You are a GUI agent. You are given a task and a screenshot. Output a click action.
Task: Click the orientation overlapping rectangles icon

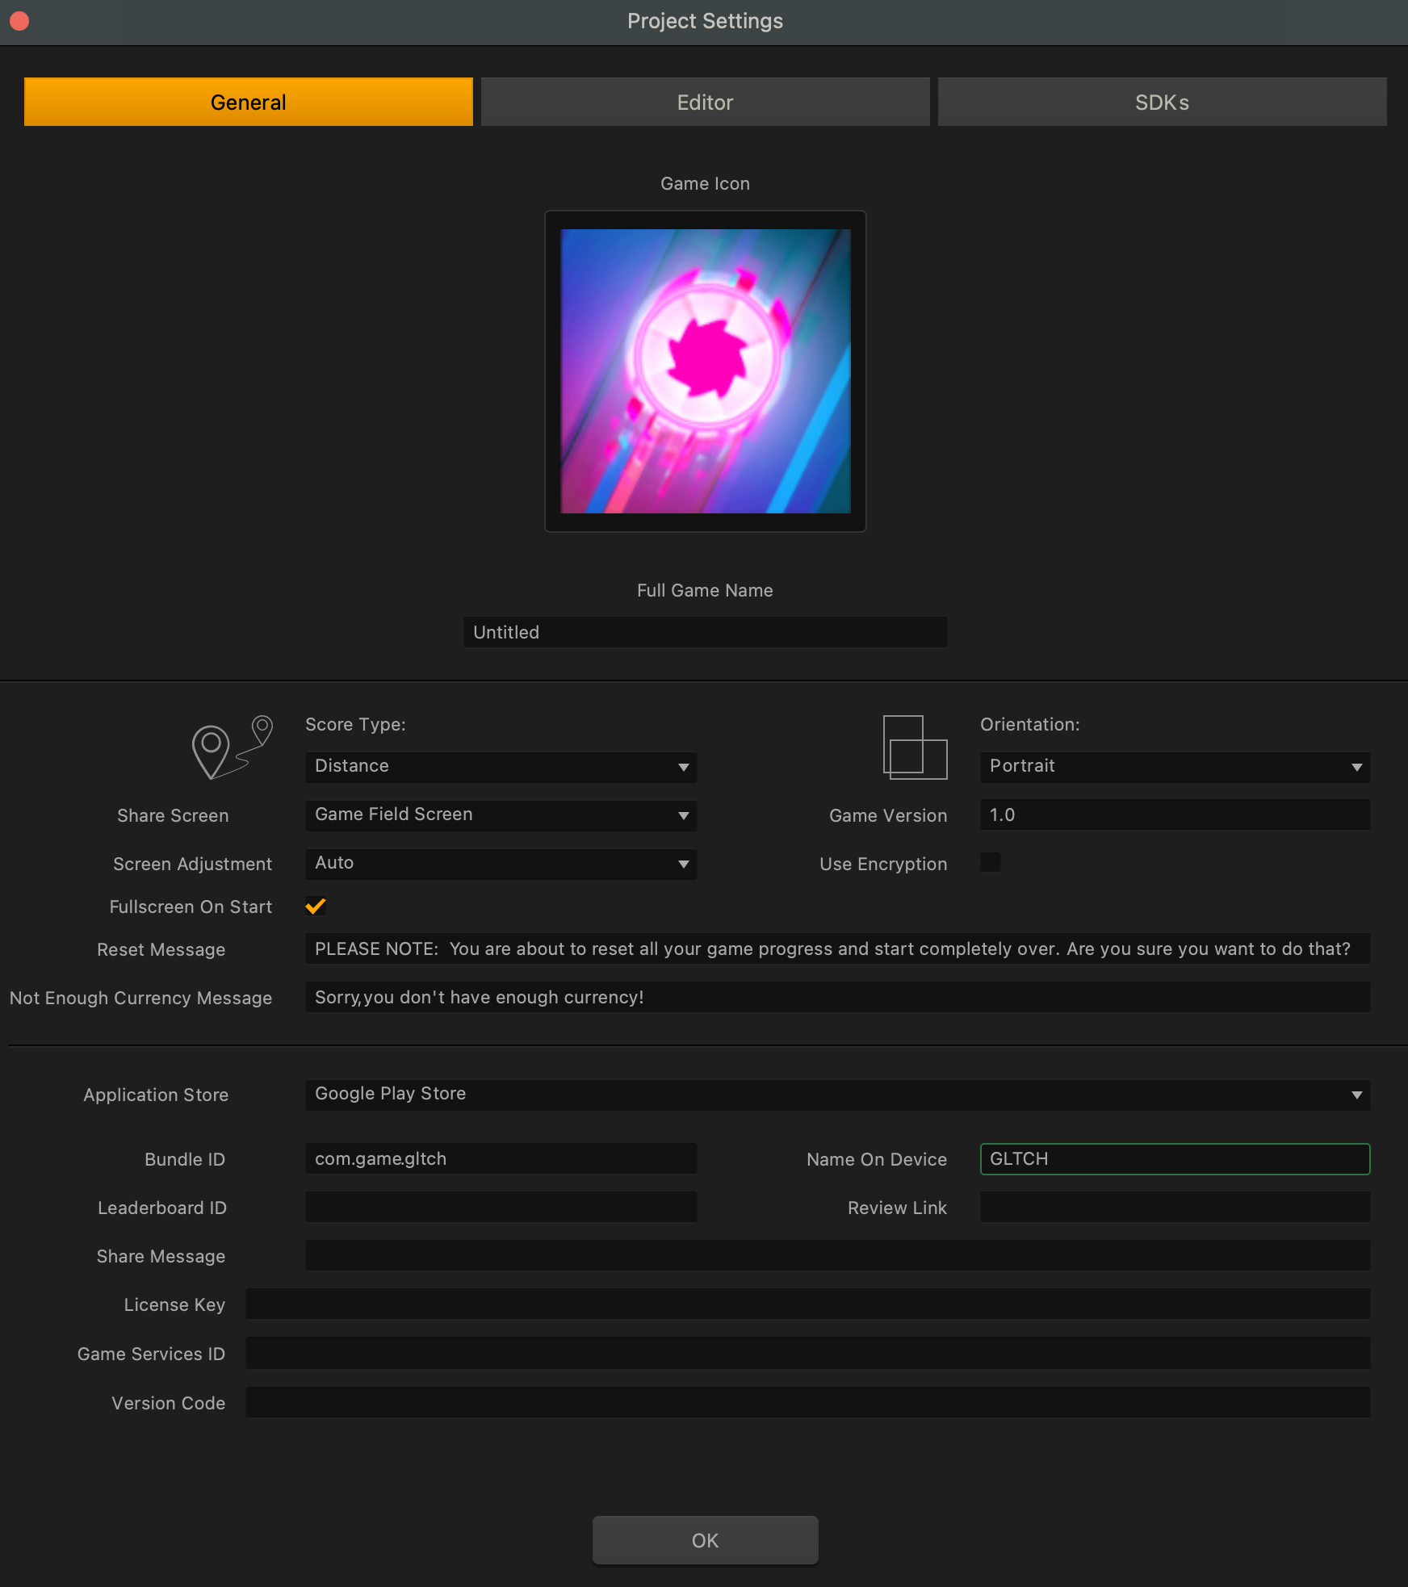coord(914,747)
